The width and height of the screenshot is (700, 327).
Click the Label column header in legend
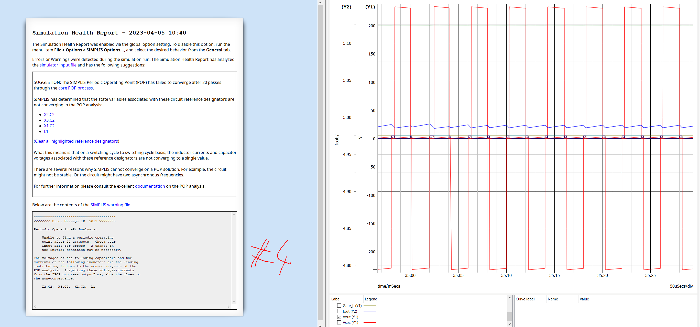(x=336, y=299)
